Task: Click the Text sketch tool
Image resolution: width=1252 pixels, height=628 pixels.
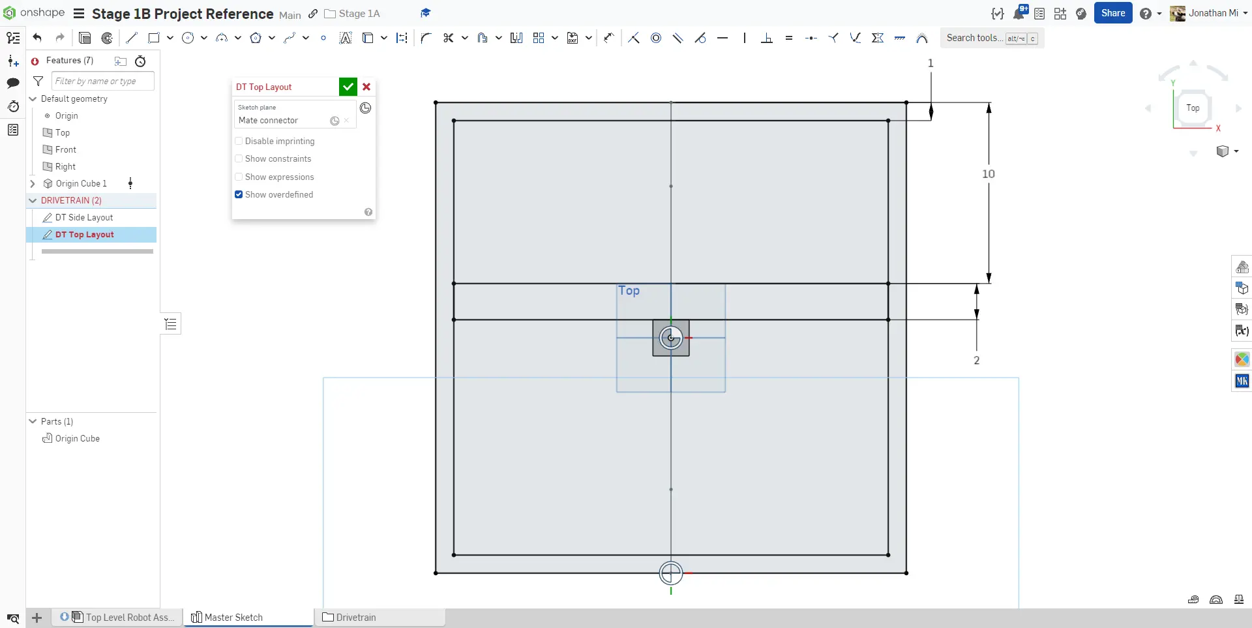Action: [346, 38]
